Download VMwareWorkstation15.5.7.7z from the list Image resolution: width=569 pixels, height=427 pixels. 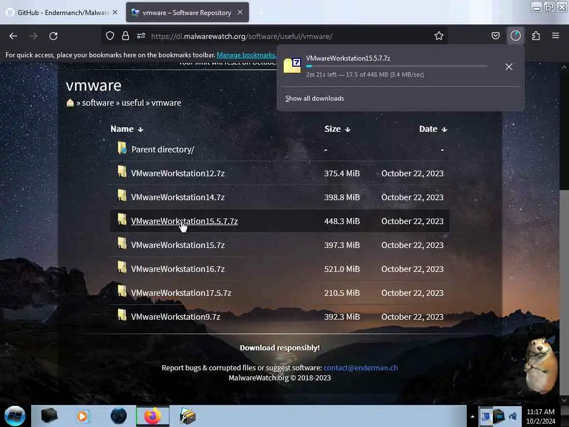click(184, 221)
